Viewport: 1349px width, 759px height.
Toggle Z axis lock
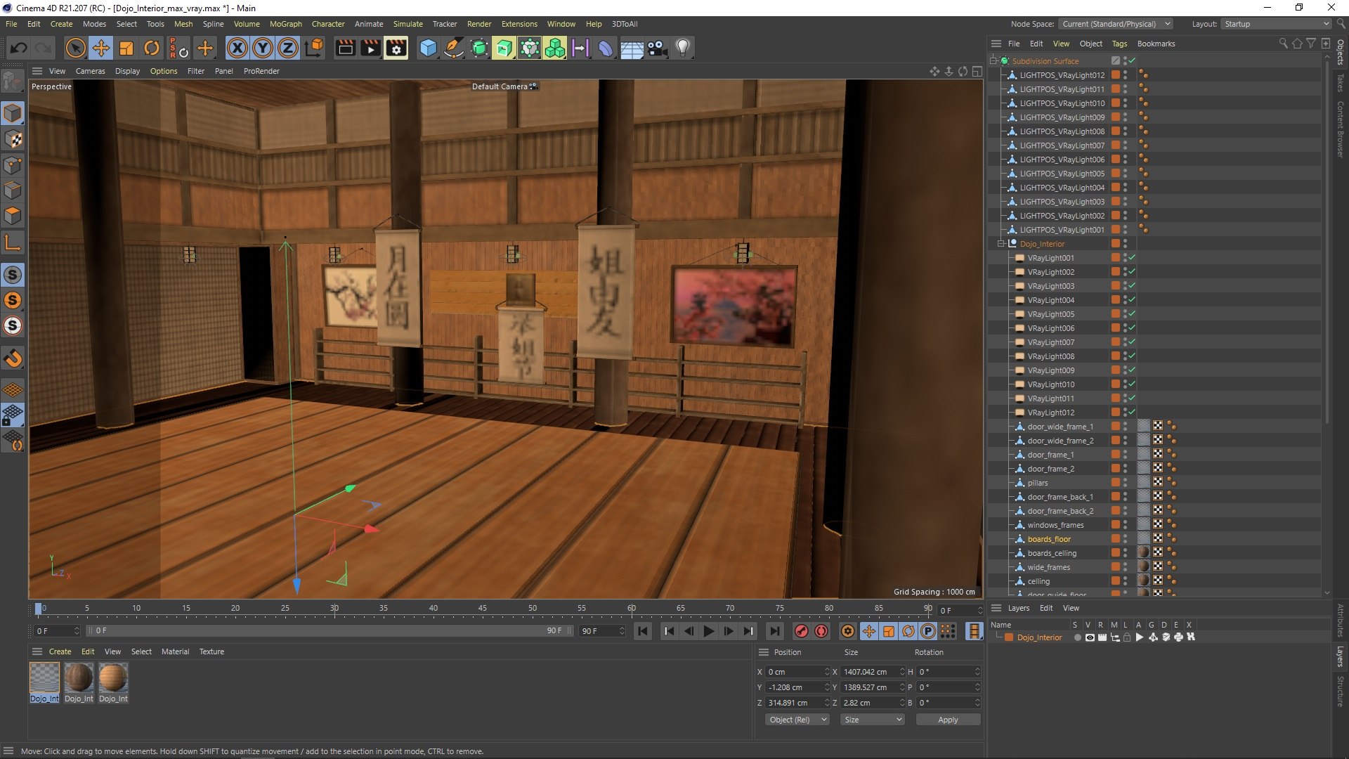coord(288,48)
